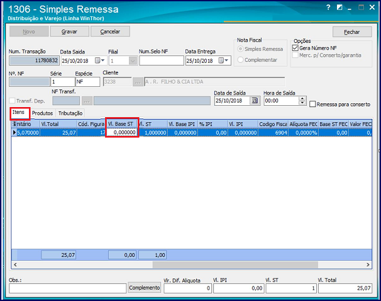Click the bottom Vl. ST total field
The image size is (381, 301).
tap(291, 288)
